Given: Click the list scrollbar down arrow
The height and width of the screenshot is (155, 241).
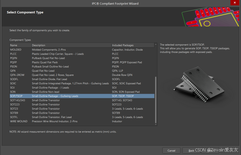Looking at the screenshot, I should (156, 124).
